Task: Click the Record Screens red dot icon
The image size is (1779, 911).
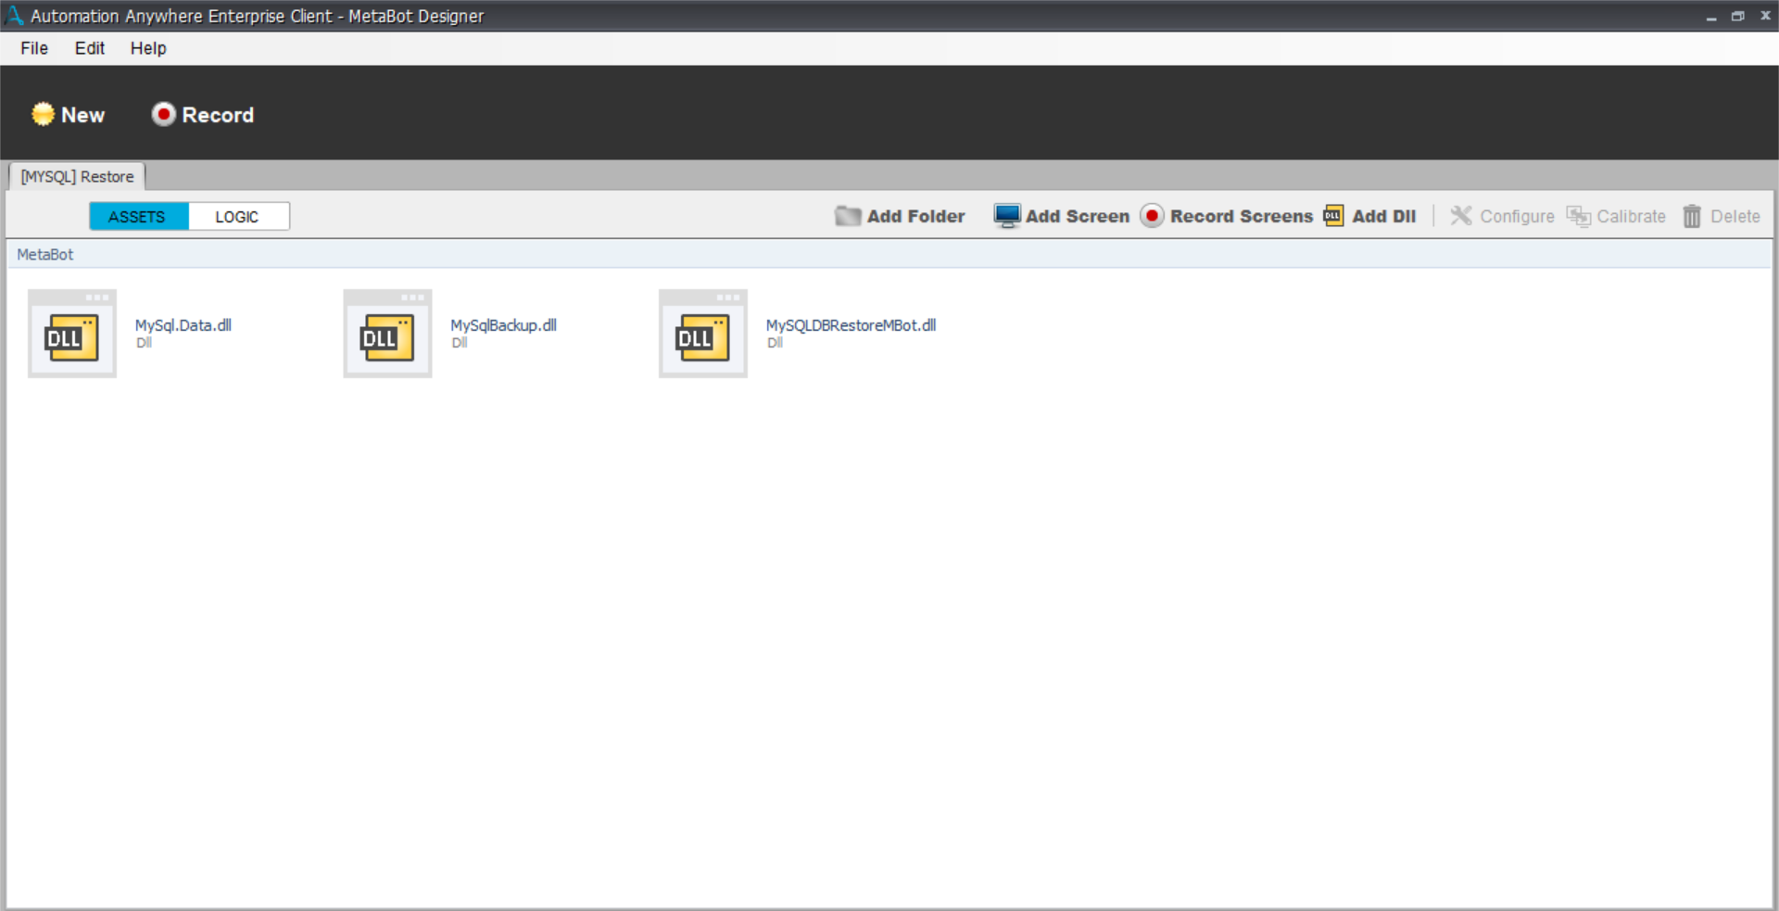Action: (x=1152, y=216)
